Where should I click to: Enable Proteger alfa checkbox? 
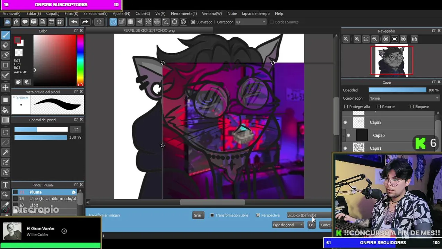(346, 107)
